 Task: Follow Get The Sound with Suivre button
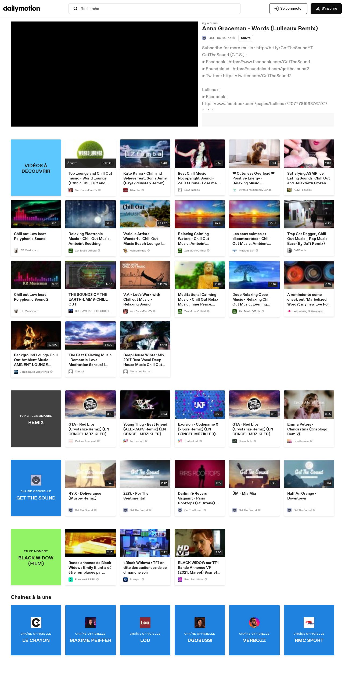click(246, 38)
